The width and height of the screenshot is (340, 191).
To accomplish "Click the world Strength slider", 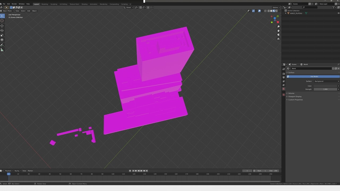I will tap(325, 89).
